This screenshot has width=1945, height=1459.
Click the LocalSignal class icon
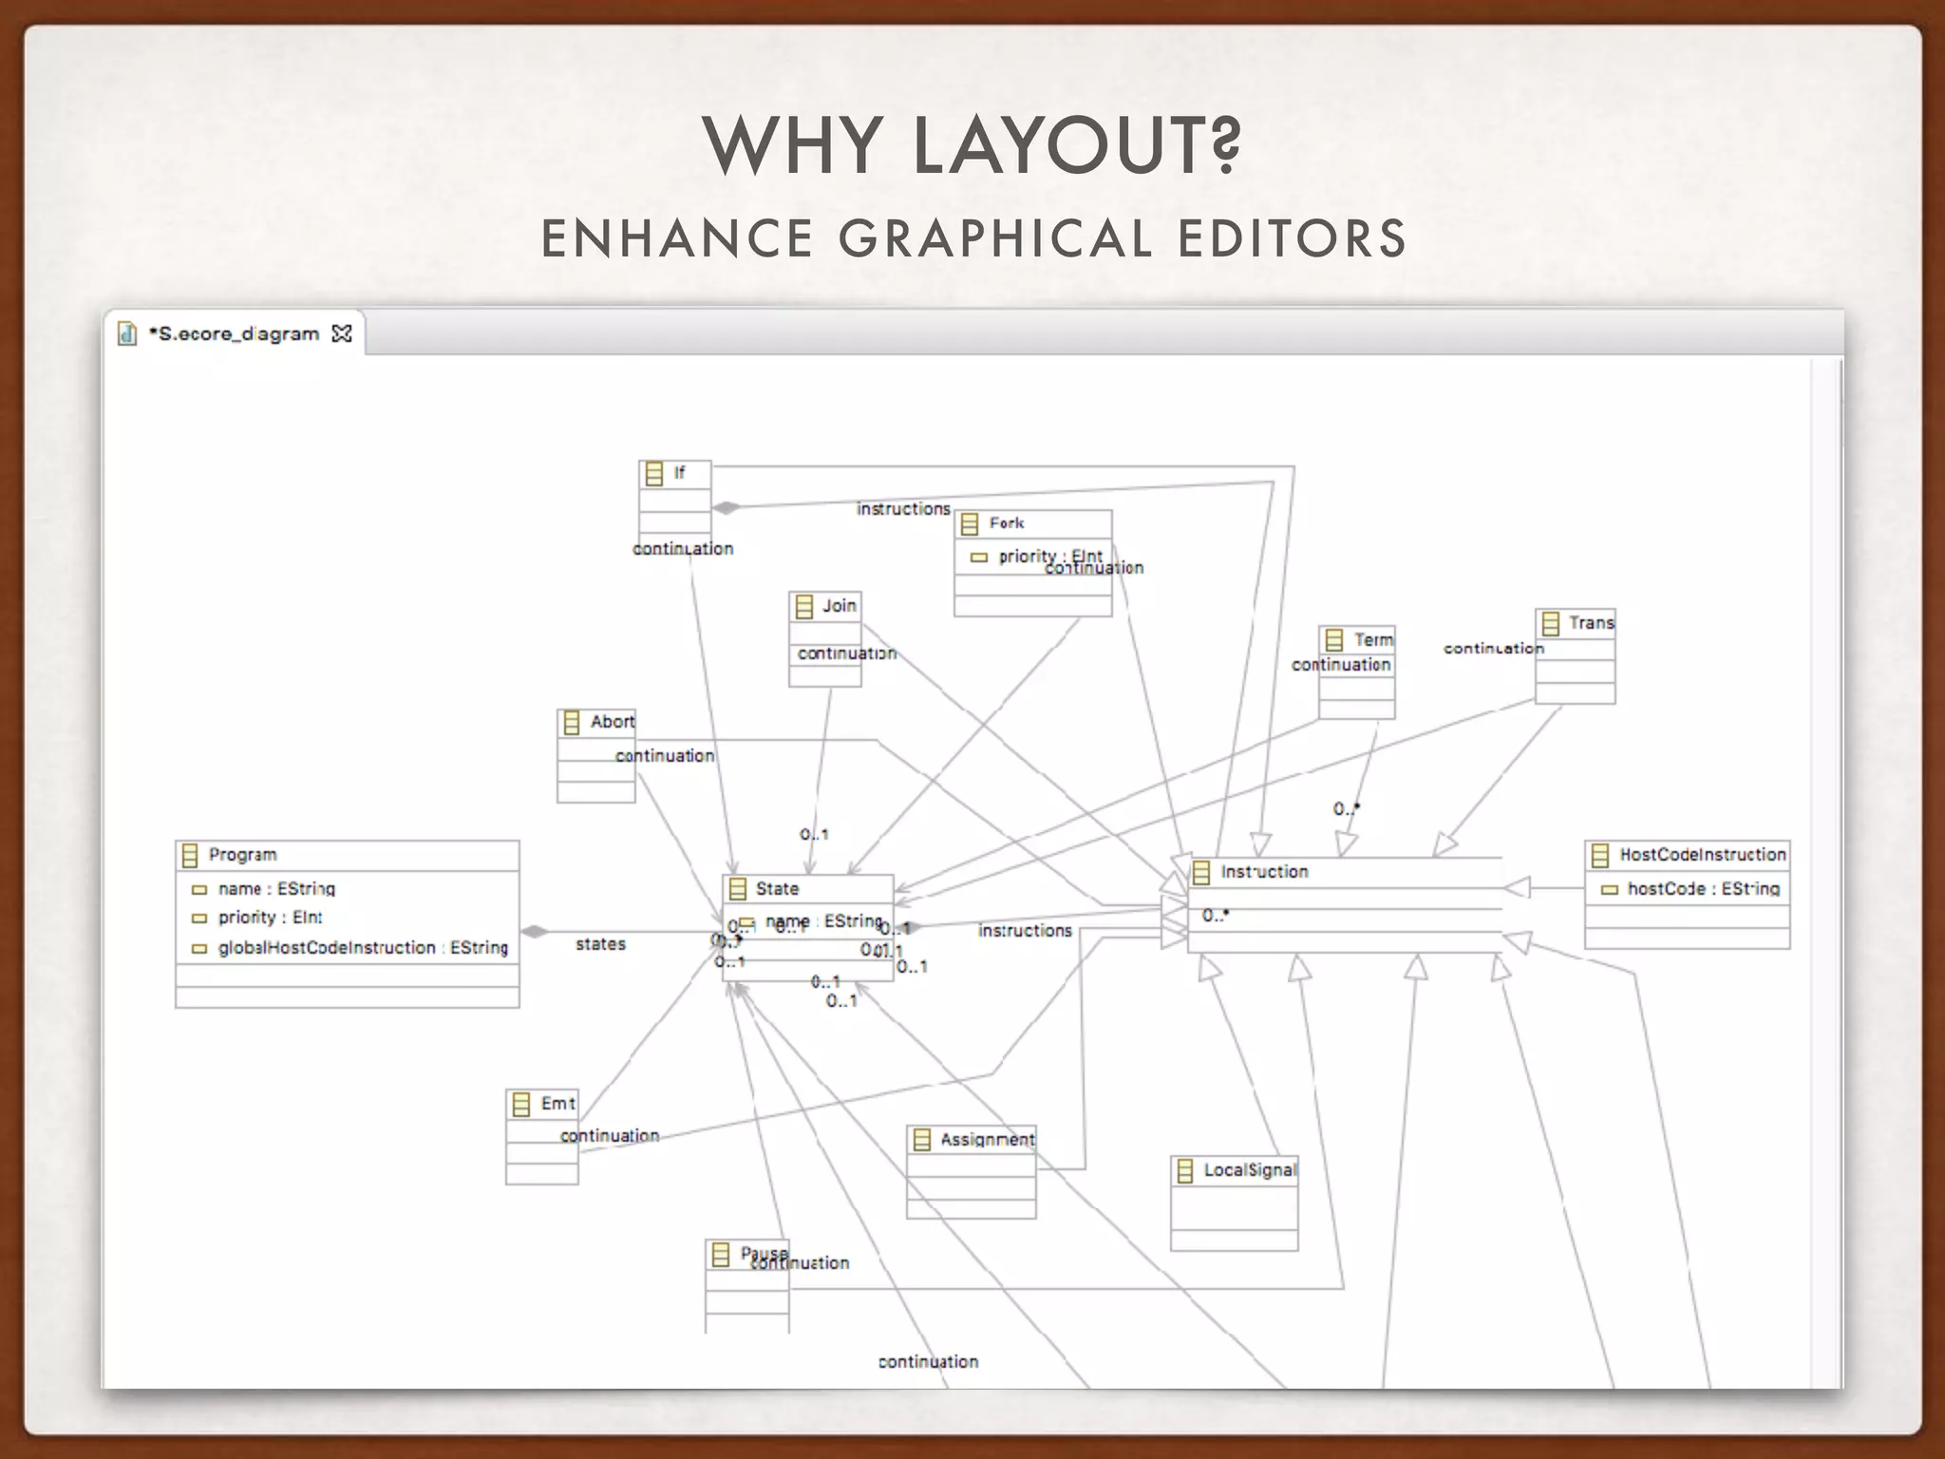click(x=1184, y=1170)
